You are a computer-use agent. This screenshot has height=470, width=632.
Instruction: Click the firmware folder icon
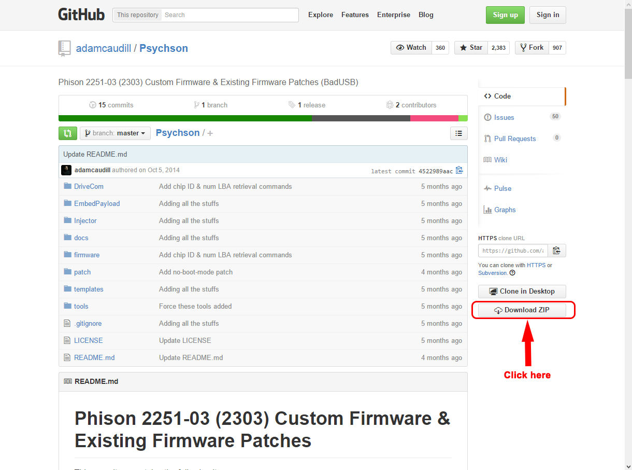pyautogui.click(x=67, y=255)
